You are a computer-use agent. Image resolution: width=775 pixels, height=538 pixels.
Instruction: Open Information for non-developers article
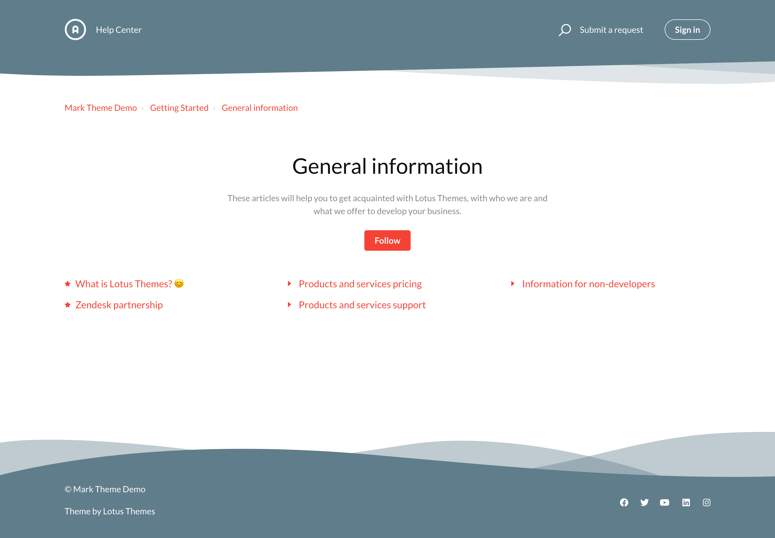[x=588, y=284]
